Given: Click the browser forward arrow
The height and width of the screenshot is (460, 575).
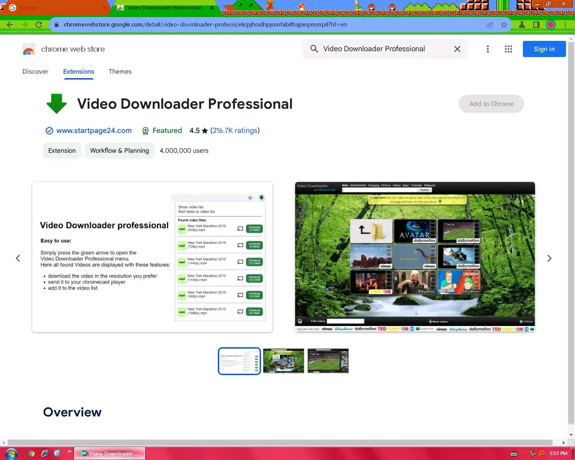Looking at the screenshot, I should pyautogui.click(x=24, y=25).
